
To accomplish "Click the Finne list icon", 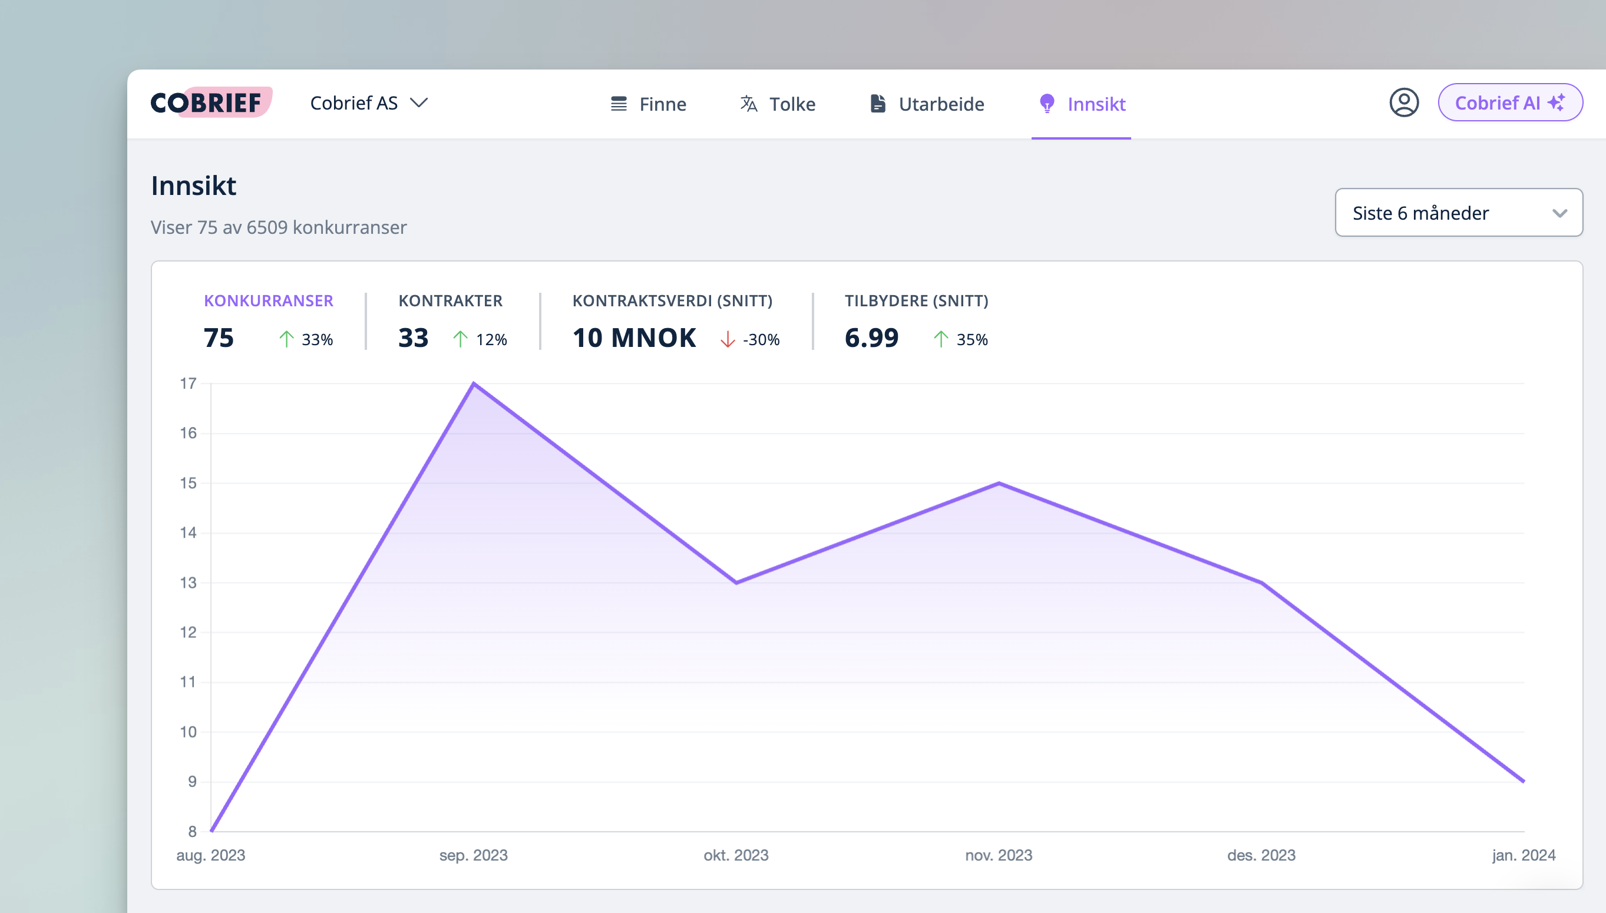I will click(619, 104).
